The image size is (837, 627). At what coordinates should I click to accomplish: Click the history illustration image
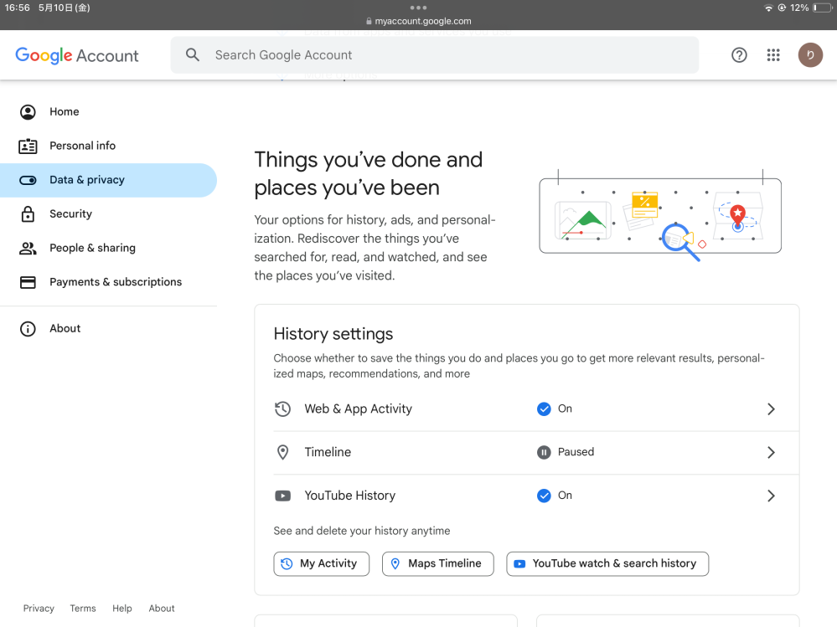[x=660, y=216]
